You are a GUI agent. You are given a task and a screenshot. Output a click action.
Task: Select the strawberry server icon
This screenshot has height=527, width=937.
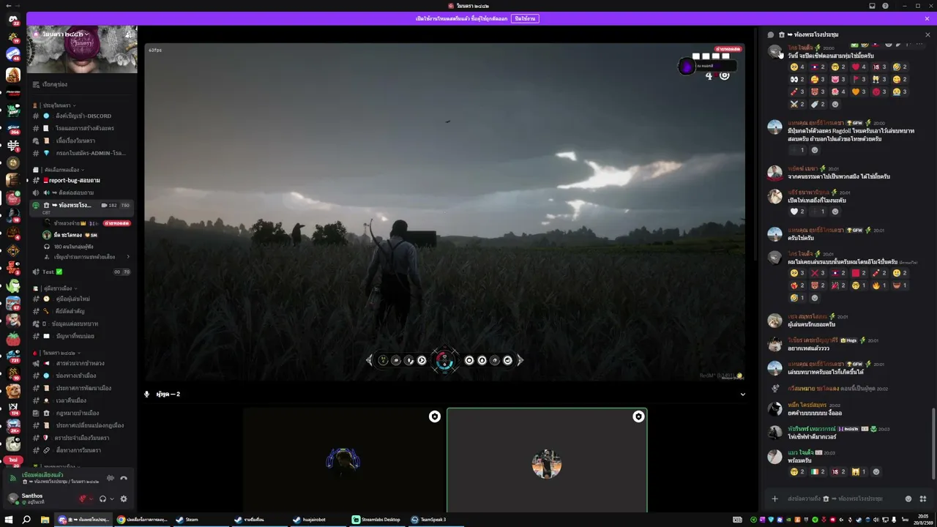(x=13, y=338)
